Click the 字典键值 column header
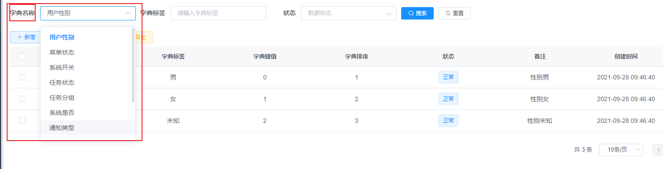 click(x=265, y=57)
